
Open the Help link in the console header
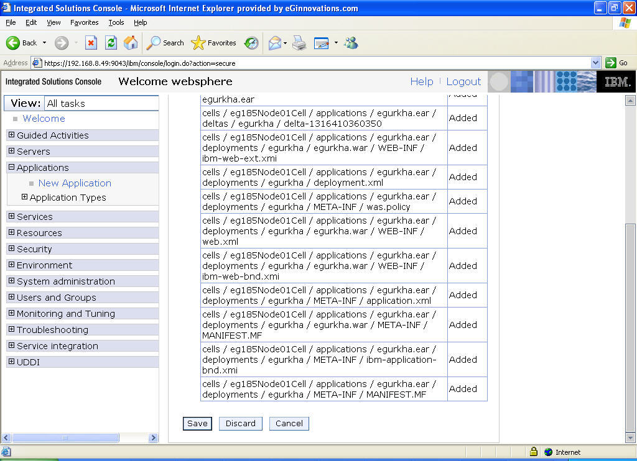coord(422,81)
